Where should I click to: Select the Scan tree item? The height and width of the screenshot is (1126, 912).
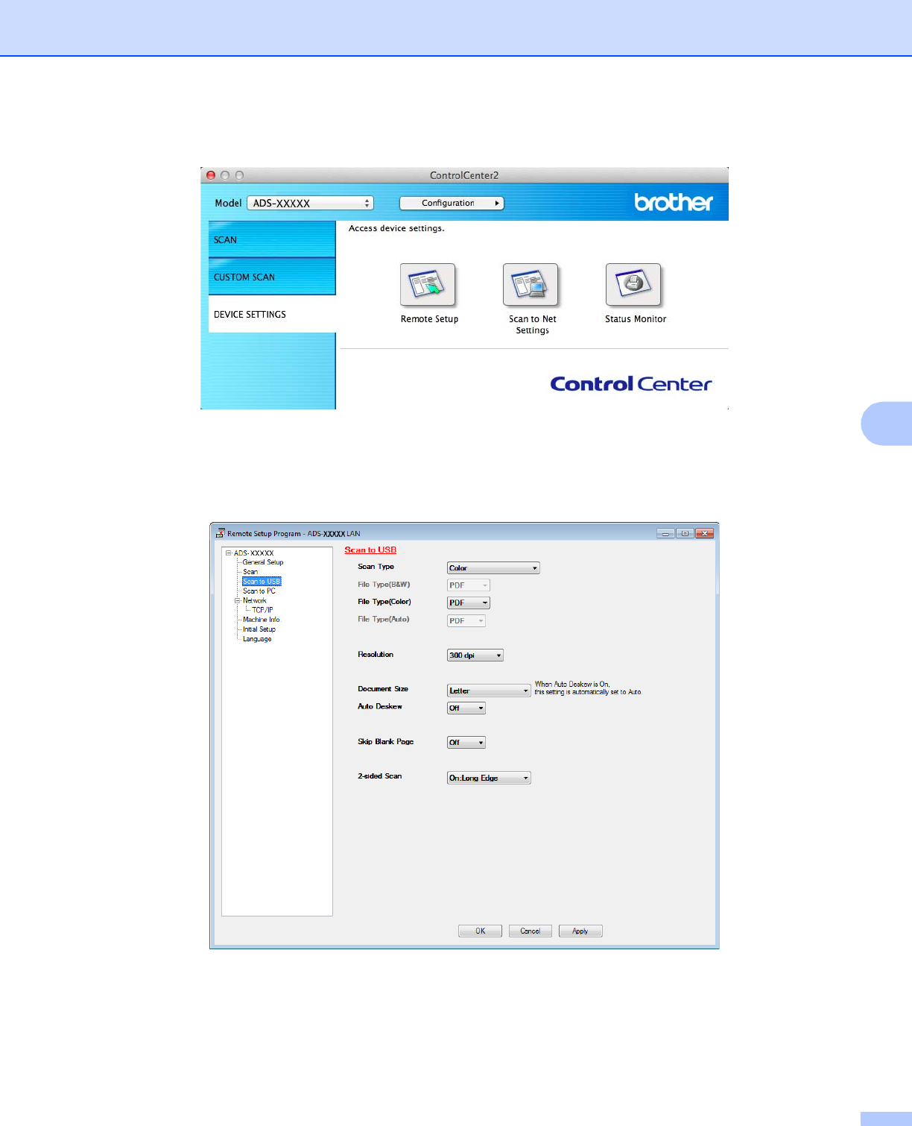[x=250, y=572]
